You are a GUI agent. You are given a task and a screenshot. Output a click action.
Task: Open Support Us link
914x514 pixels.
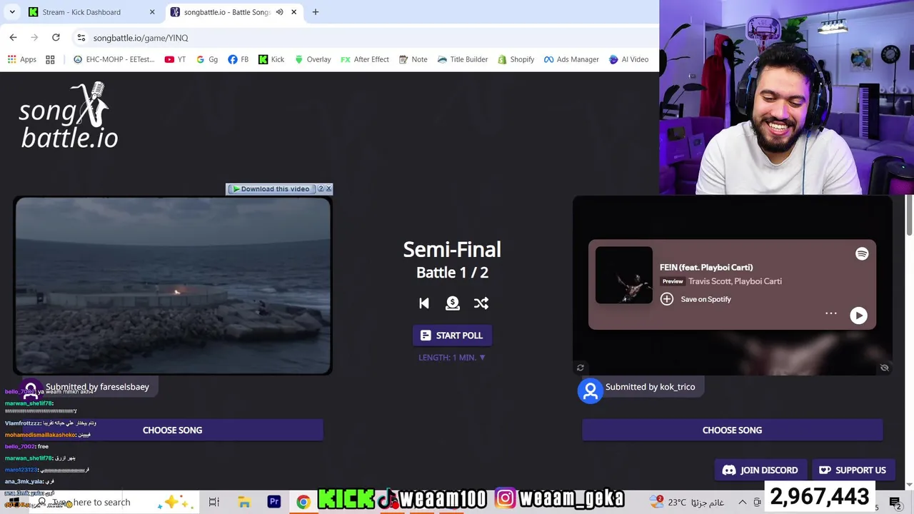click(853, 470)
